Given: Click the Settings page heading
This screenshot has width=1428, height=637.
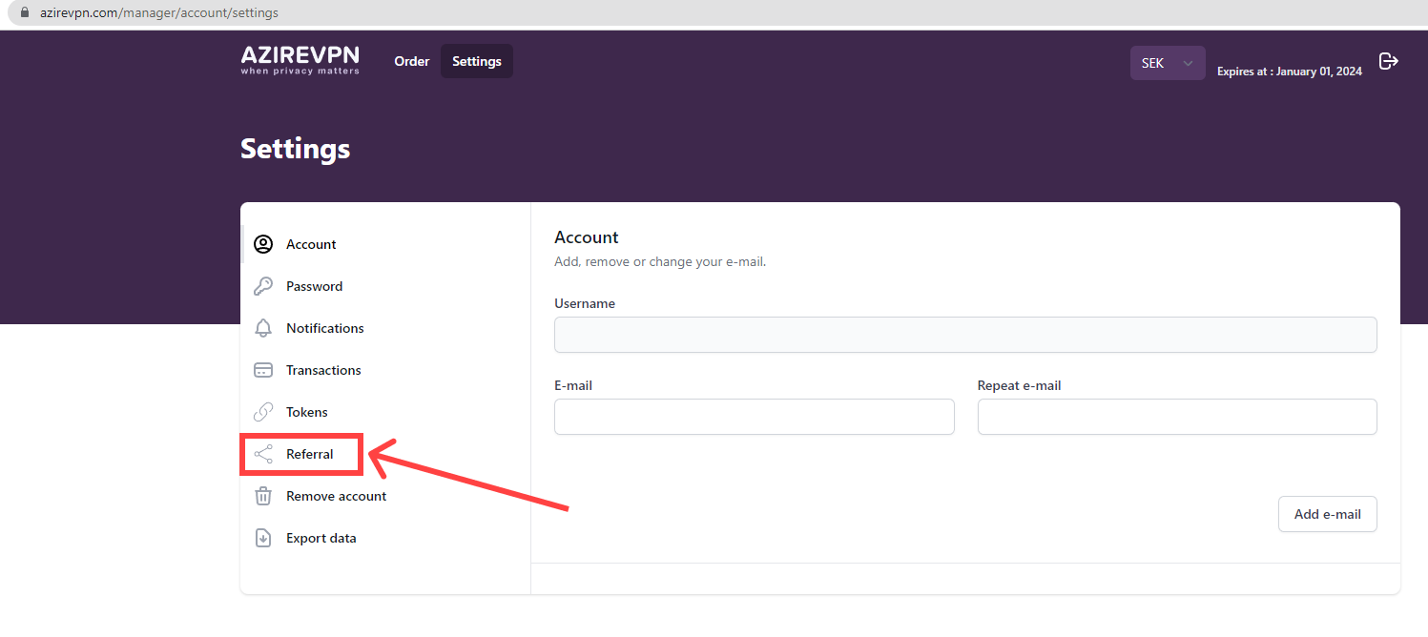Looking at the screenshot, I should pyautogui.click(x=295, y=150).
